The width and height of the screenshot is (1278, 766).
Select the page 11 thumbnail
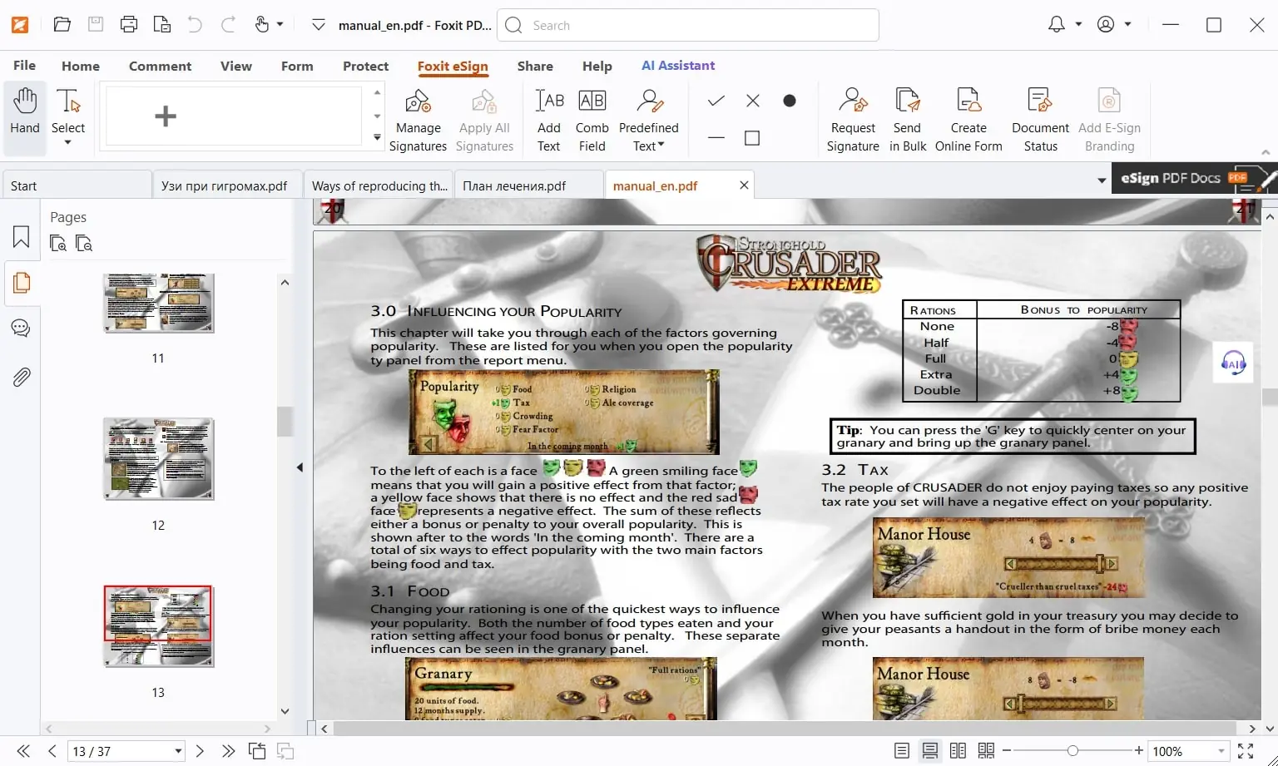coord(158,304)
